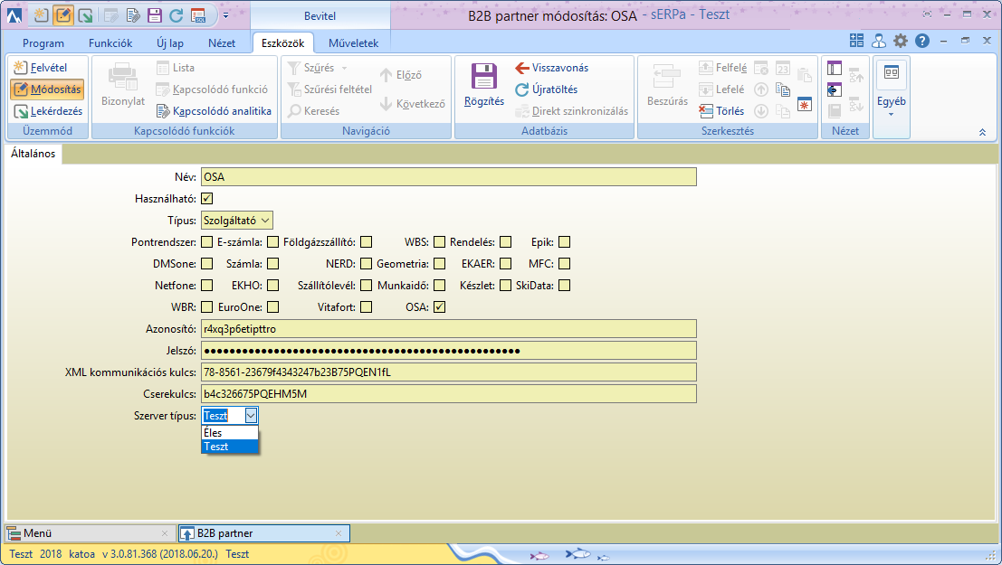Open the Funkciók menu

pyautogui.click(x=110, y=43)
